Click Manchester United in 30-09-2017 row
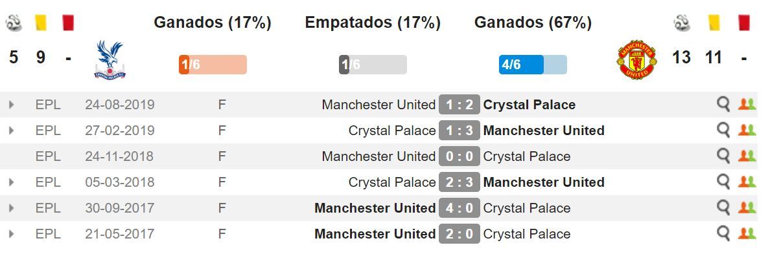 (375, 208)
